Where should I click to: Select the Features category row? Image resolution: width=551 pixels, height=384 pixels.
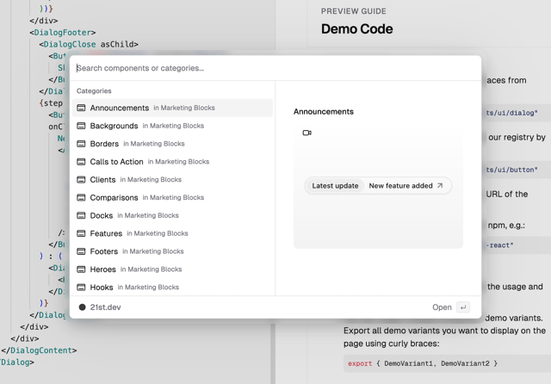tap(172, 233)
